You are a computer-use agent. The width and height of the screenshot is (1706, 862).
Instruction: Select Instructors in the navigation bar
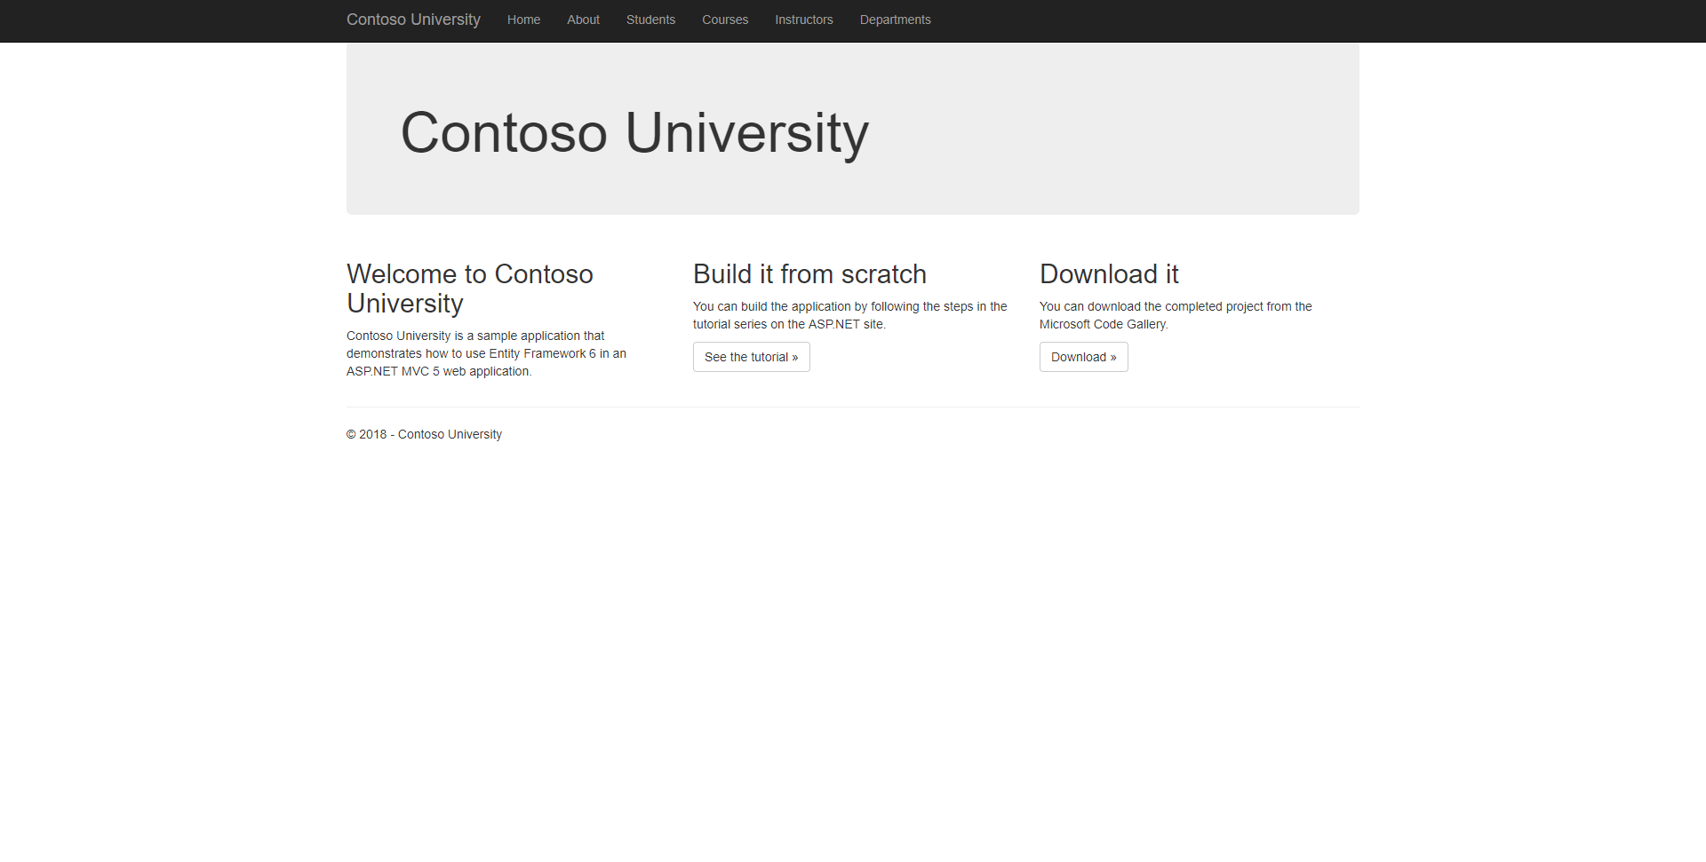click(803, 20)
